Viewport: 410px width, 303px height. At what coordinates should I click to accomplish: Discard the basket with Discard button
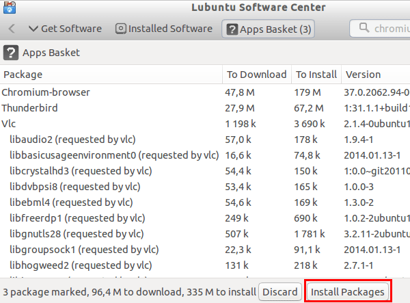(280, 292)
